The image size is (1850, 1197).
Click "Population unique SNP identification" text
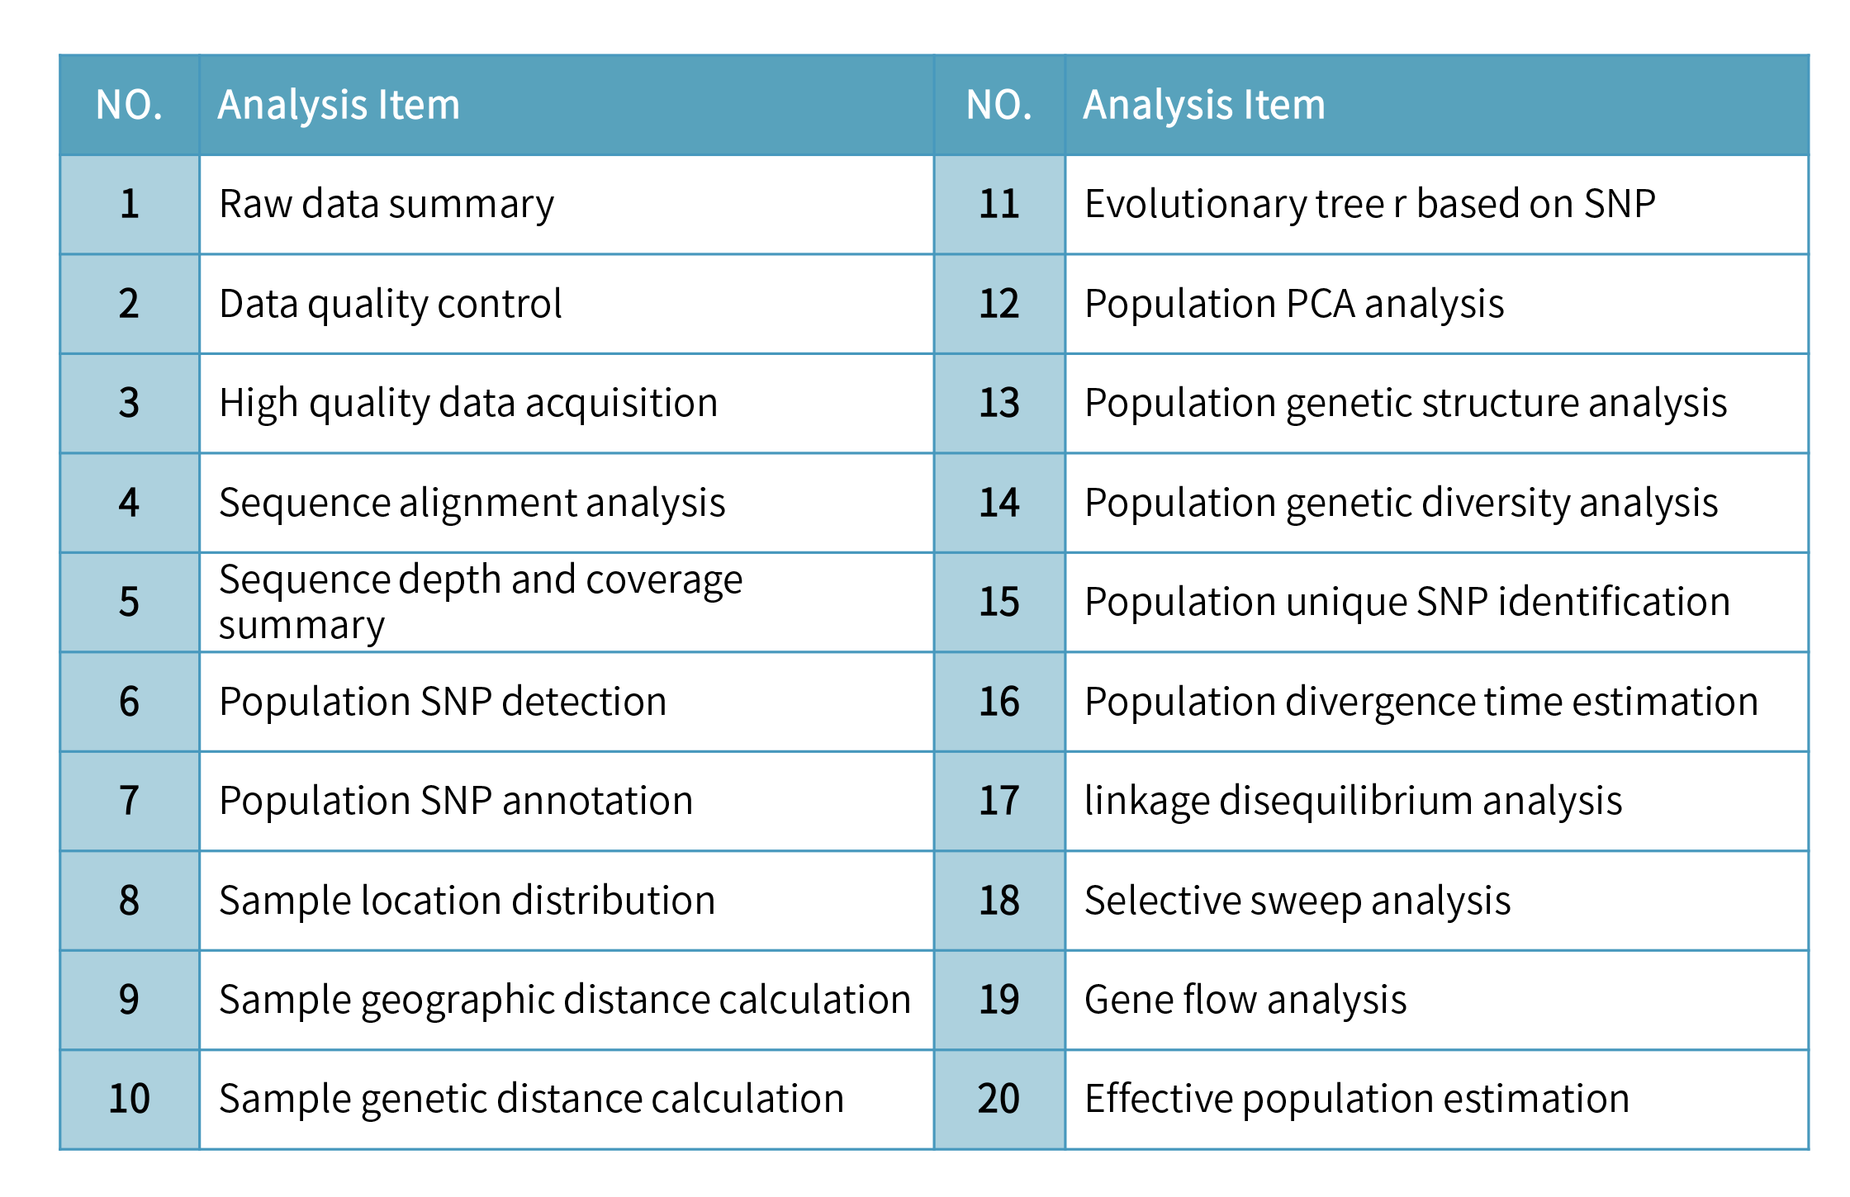pyautogui.click(x=1406, y=602)
